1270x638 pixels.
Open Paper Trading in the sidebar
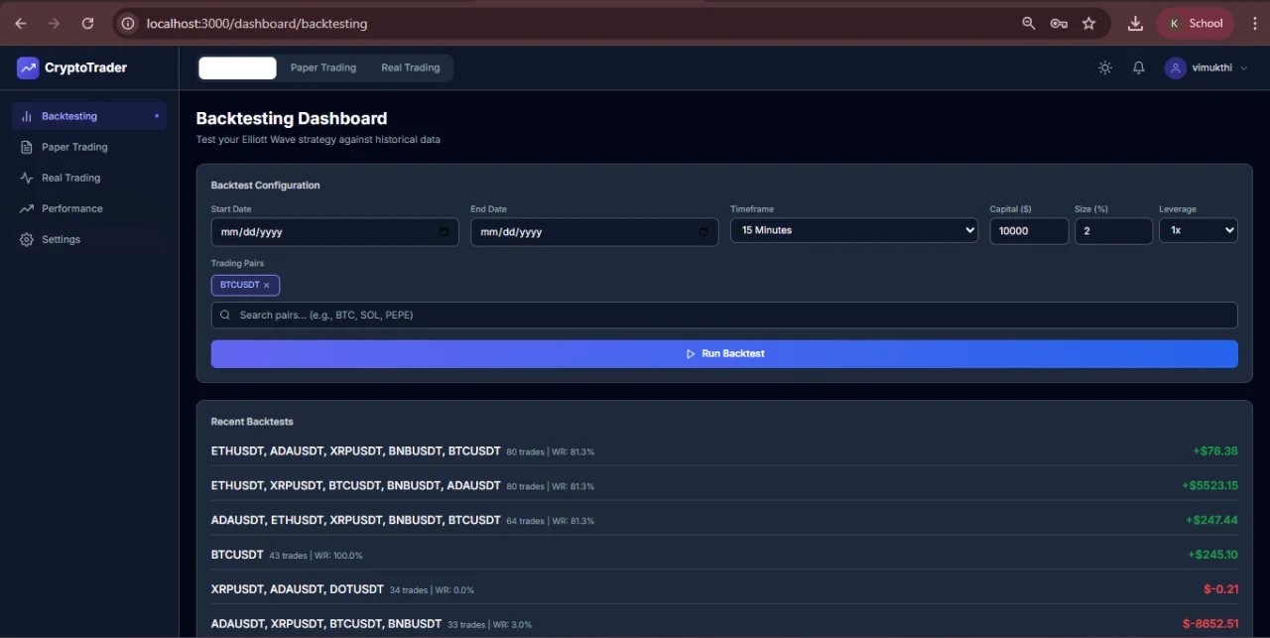(x=89, y=147)
